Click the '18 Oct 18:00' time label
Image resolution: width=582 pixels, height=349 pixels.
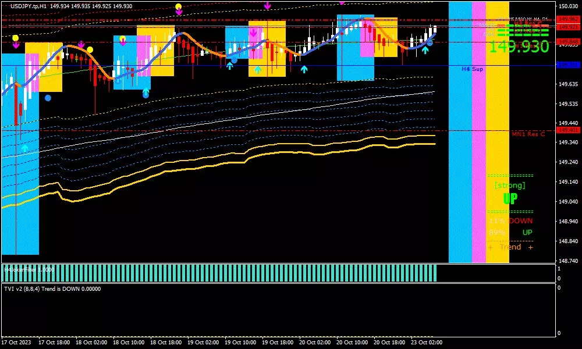pyautogui.click(x=166, y=343)
